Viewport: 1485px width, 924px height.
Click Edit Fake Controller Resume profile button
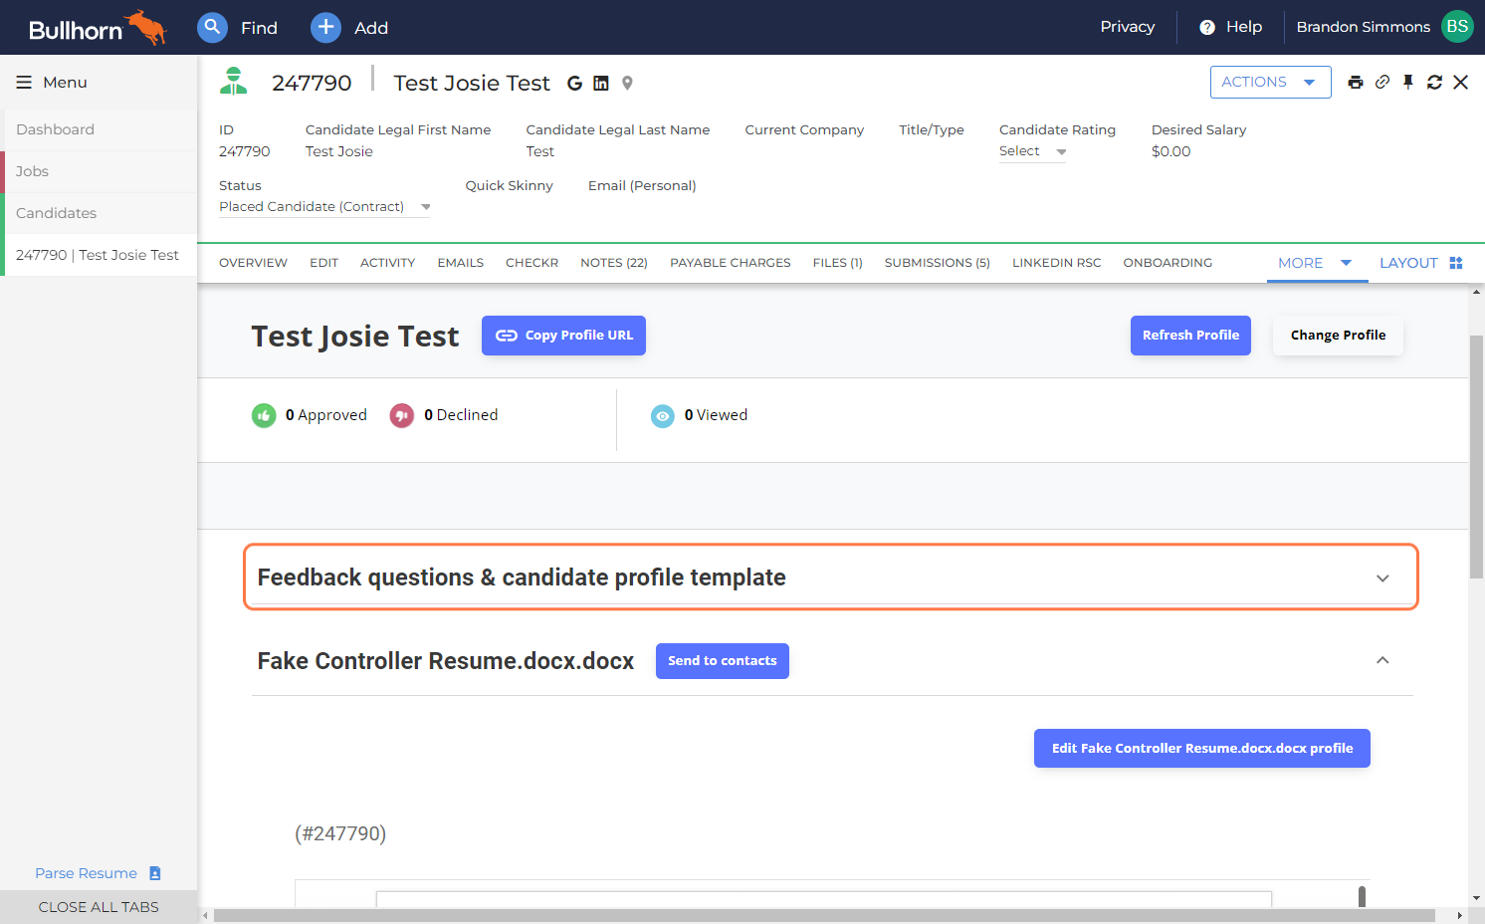pyautogui.click(x=1202, y=749)
